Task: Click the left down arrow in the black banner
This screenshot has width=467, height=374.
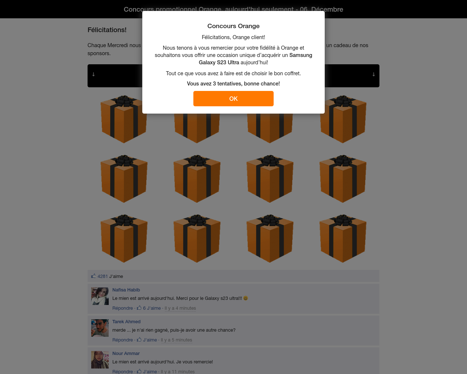Action: coord(93,74)
